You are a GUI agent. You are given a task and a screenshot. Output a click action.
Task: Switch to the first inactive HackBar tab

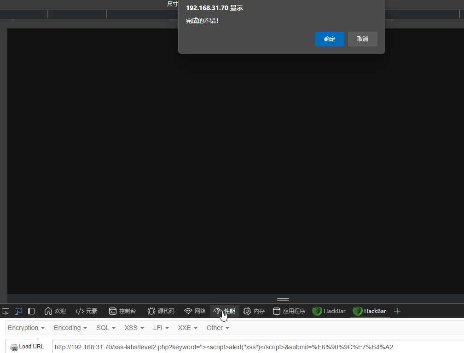tap(329, 311)
